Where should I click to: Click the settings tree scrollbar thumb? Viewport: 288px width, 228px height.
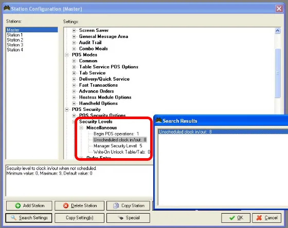278,73
